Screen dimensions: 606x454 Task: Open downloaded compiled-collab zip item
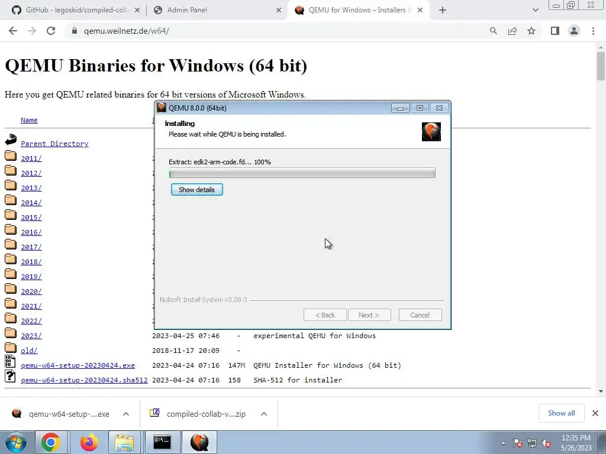click(198, 414)
